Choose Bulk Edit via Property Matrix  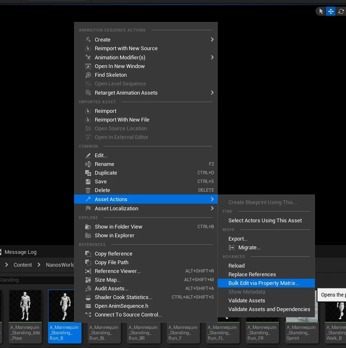[266, 283]
